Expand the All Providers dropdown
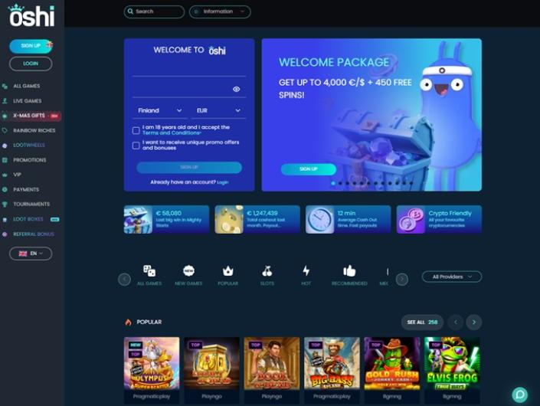Screen dimensions: 540x406 coord(451,277)
